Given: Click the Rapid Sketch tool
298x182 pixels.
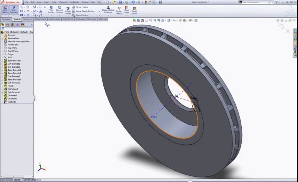Looking at the screenshot, I should coord(135,10).
